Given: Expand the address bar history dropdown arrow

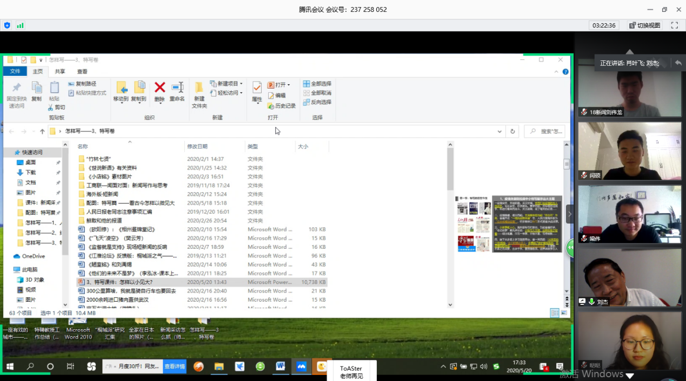Looking at the screenshot, I should click(x=499, y=131).
